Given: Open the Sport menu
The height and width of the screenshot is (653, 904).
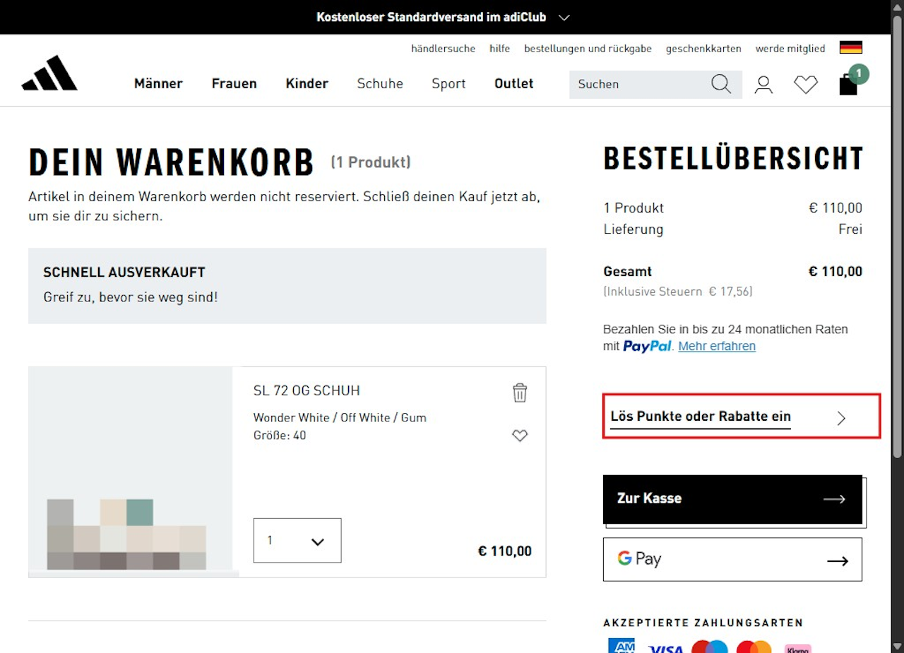Looking at the screenshot, I should pos(449,83).
